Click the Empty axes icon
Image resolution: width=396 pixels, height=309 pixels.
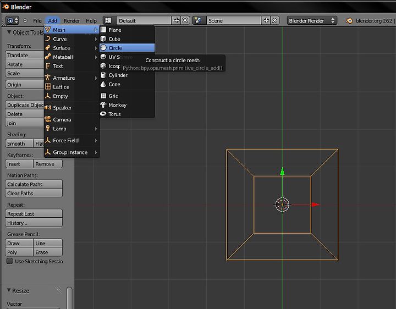48,96
